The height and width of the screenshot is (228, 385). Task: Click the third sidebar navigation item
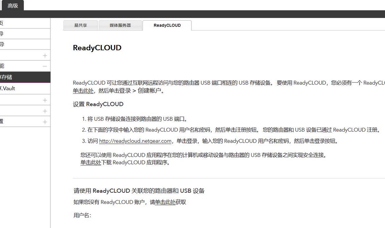(x=19, y=44)
